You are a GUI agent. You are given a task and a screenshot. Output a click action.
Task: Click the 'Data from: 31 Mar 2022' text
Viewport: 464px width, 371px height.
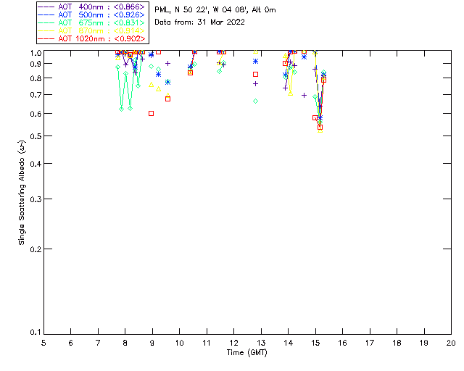[x=200, y=22]
